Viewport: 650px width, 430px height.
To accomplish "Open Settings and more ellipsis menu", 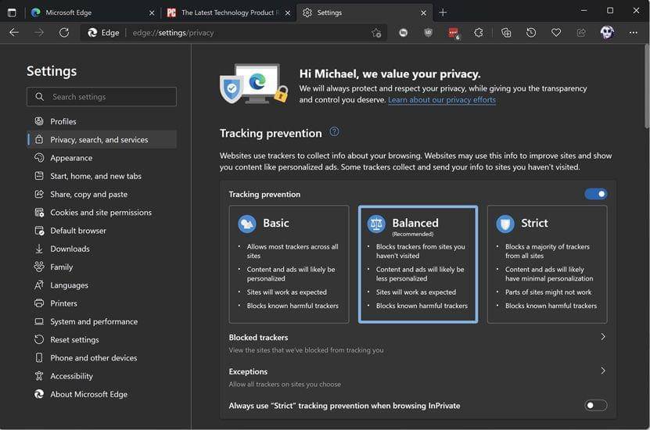I will coord(633,33).
